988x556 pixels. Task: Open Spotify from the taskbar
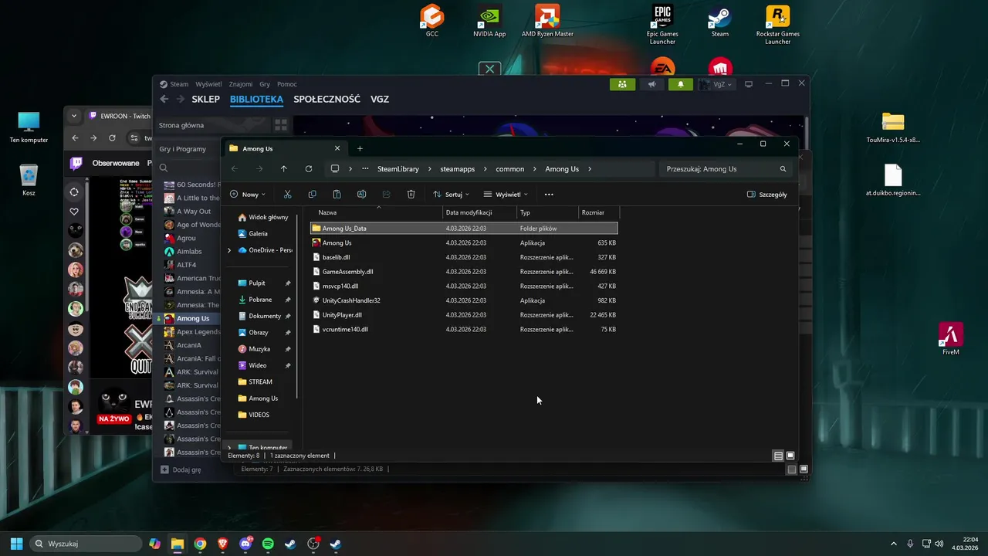click(268, 544)
